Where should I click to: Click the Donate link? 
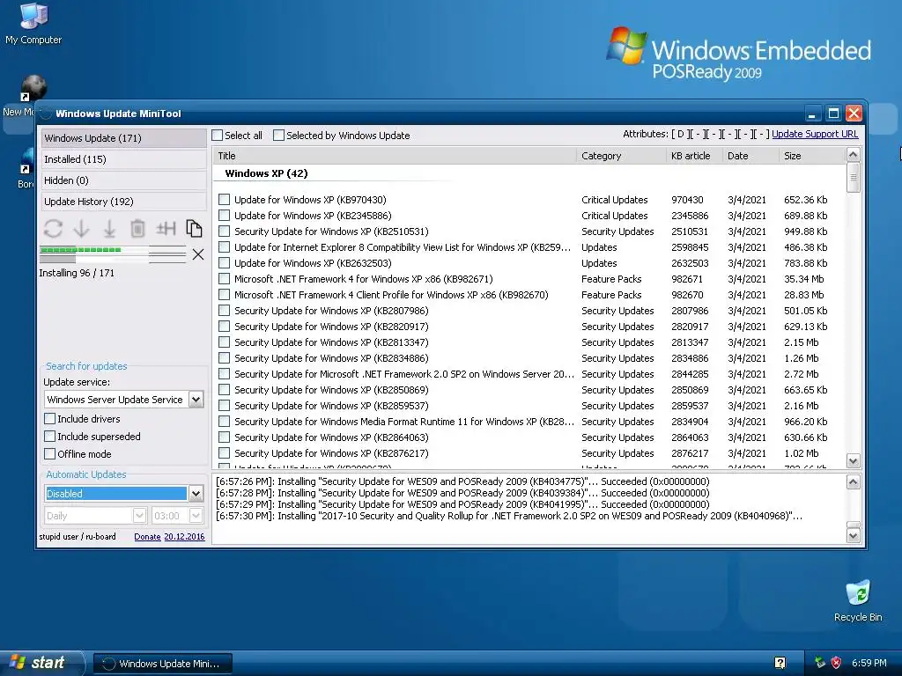[x=147, y=536]
